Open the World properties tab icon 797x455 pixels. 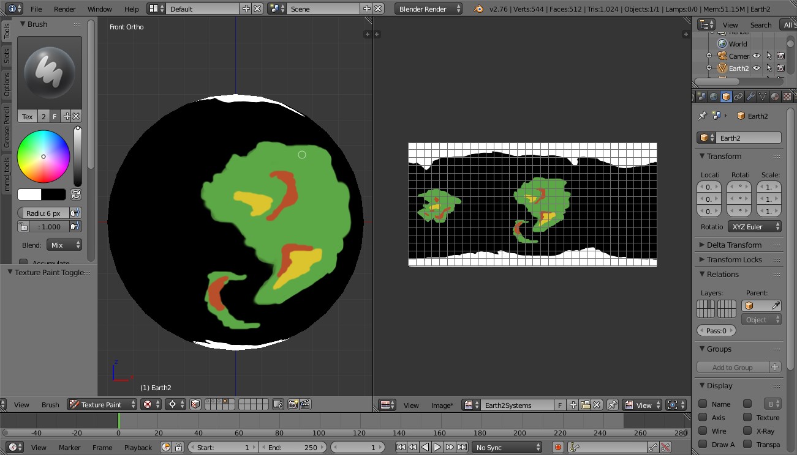tap(714, 97)
